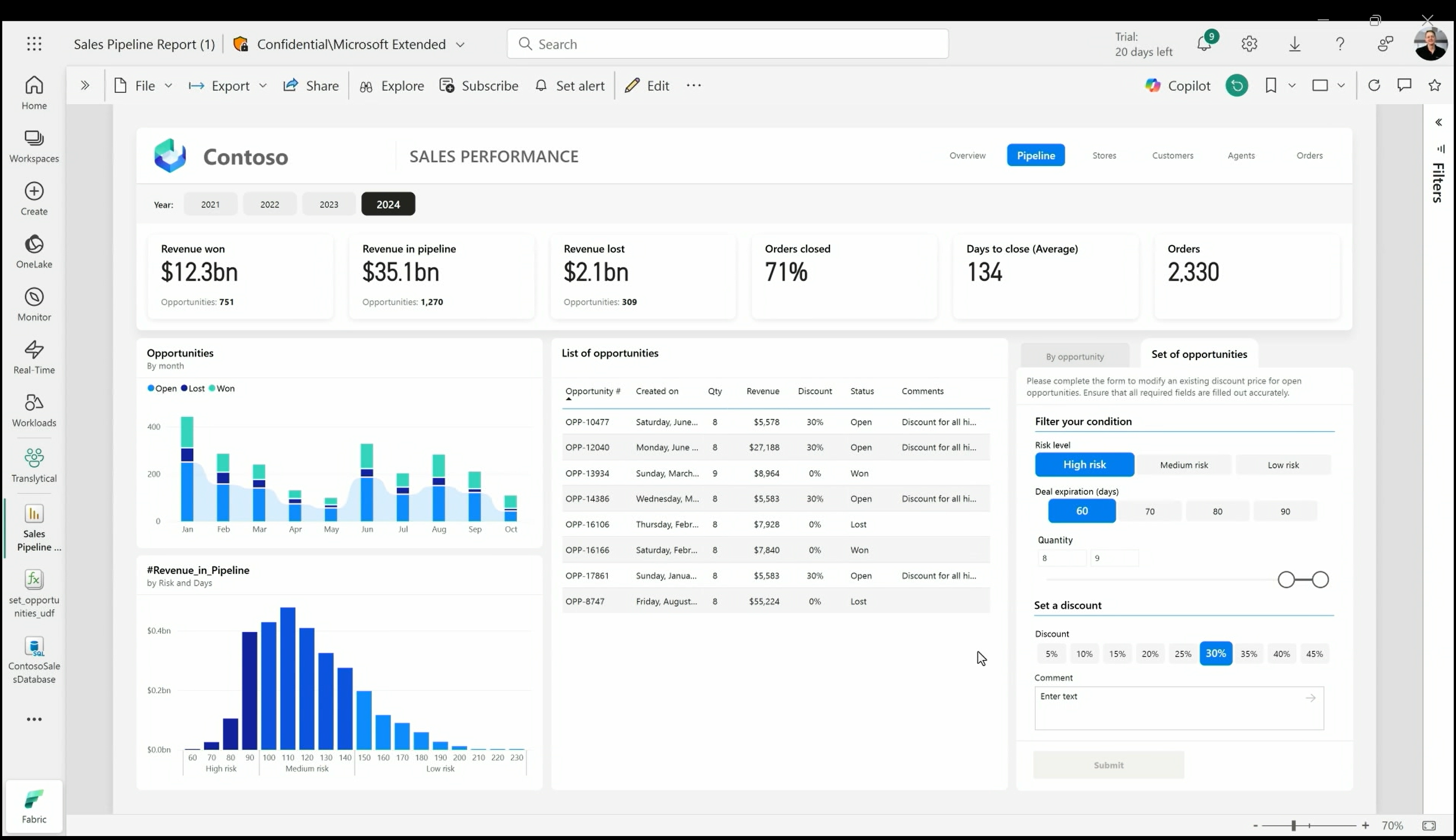The width and height of the screenshot is (1456, 840).
Task: Open the Translytical workspace icon
Action: 34,465
